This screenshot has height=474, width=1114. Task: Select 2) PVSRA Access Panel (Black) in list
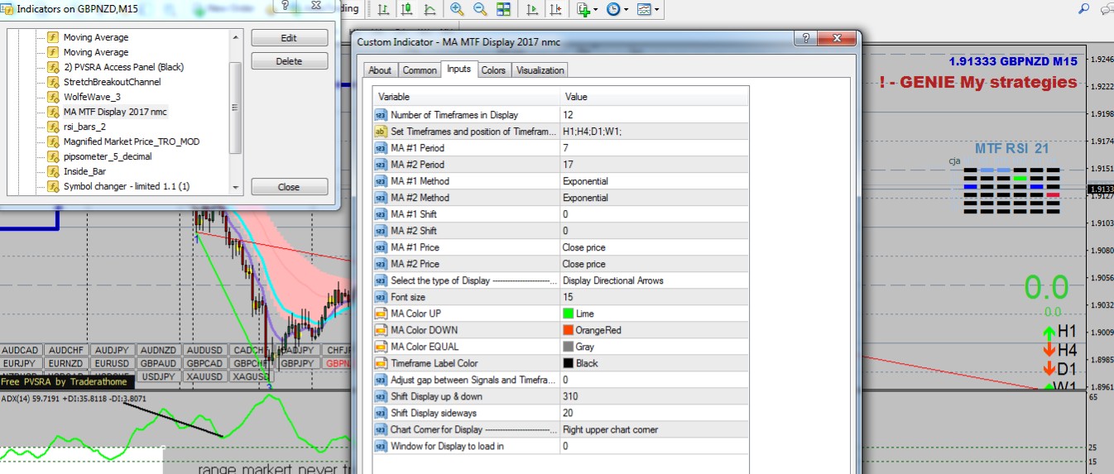[123, 67]
